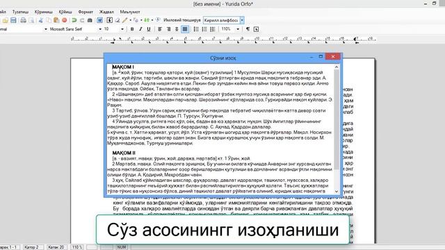Click scroll up arrow in definition dialog
The width and height of the screenshot is (445, 250).
(x=337, y=67)
